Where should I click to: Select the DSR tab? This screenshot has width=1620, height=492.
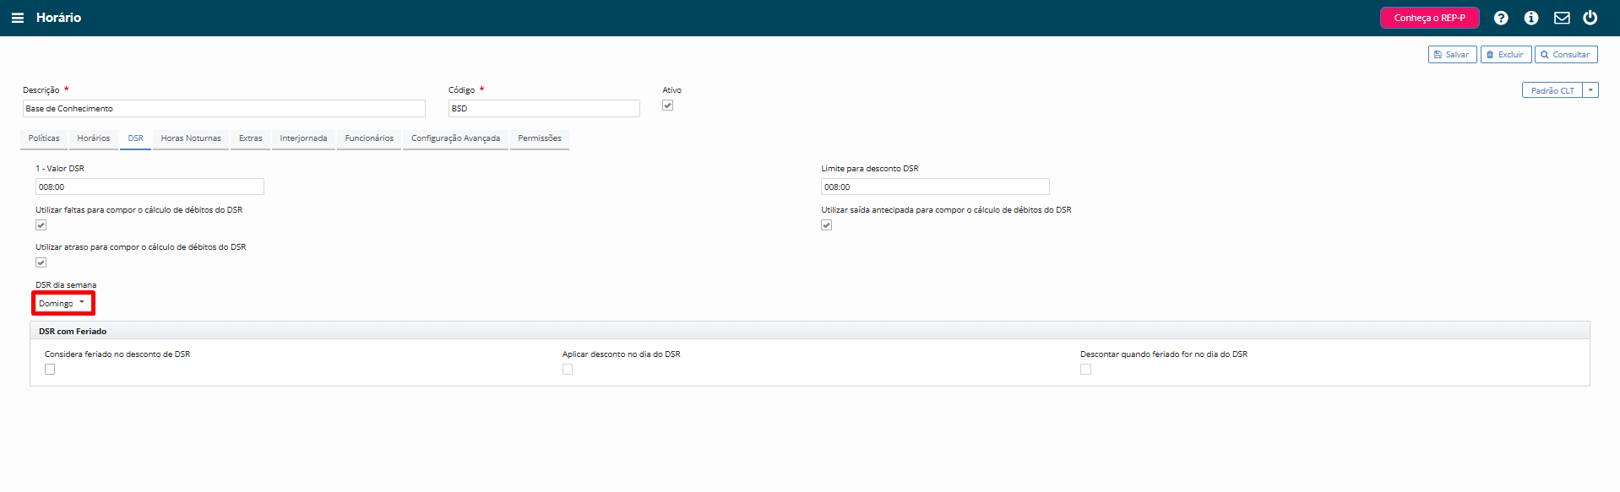click(x=135, y=138)
